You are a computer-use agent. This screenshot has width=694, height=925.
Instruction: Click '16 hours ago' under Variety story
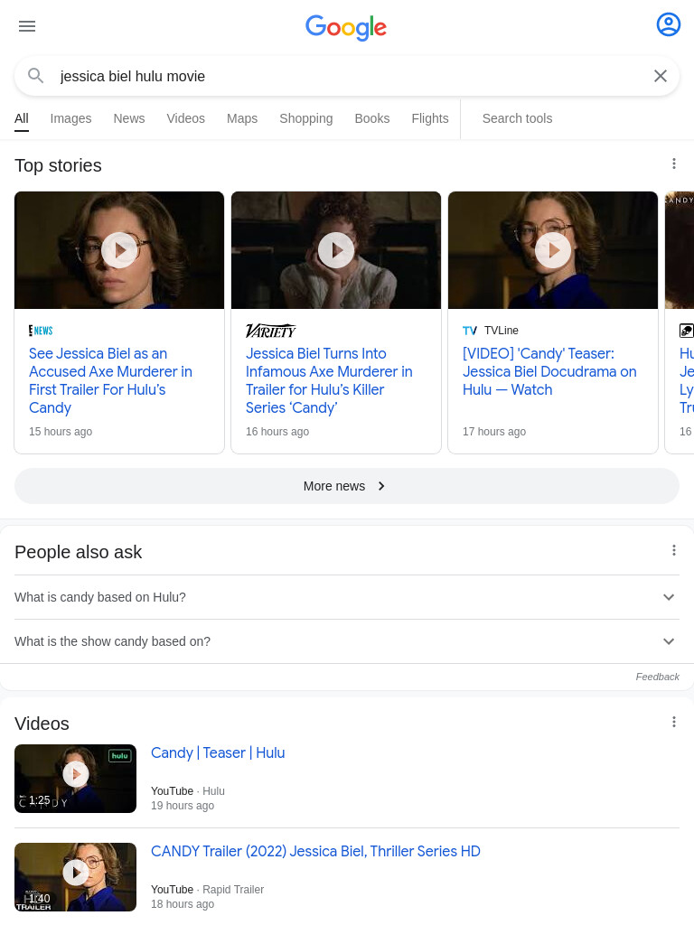(277, 431)
